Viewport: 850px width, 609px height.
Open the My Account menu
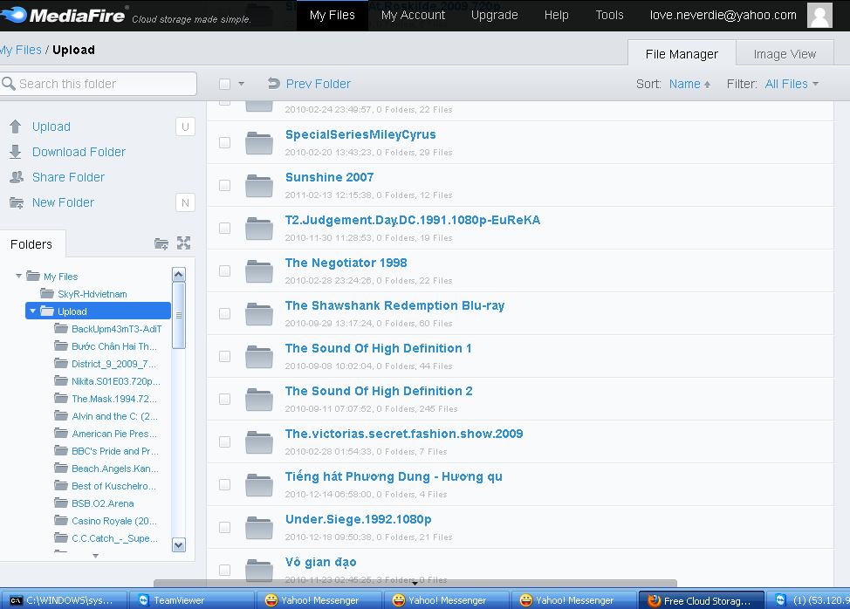[413, 15]
